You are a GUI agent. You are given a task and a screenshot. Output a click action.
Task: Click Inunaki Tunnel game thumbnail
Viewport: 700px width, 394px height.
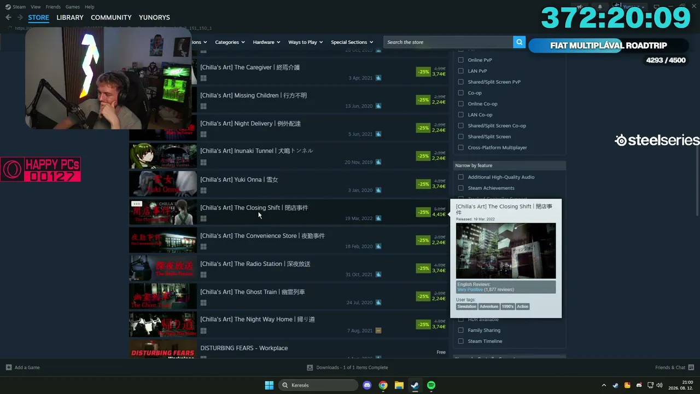coord(163,156)
